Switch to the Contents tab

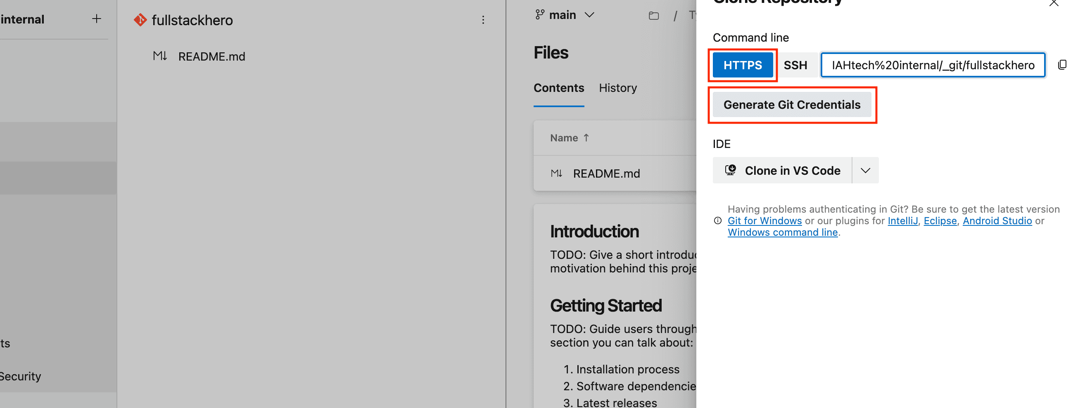coord(558,88)
